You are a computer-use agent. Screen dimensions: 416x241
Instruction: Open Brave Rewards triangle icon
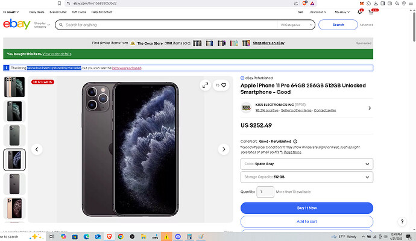[312, 4]
